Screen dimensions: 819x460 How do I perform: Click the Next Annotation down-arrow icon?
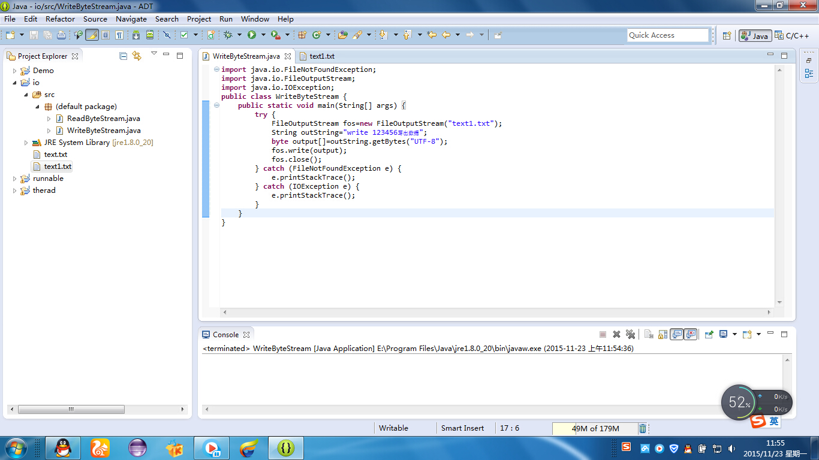click(x=383, y=35)
